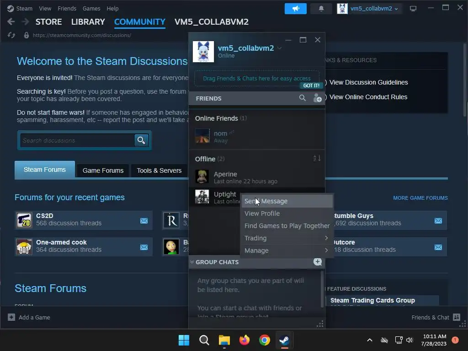This screenshot has height=351, width=468.
Task: Open the Friends menu
Action: pyautogui.click(x=67, y=8)
